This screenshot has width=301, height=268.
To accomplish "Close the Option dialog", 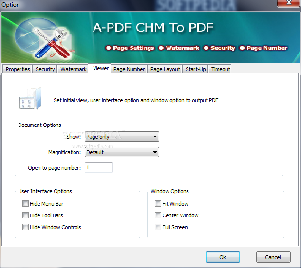I will coord(289,3).
